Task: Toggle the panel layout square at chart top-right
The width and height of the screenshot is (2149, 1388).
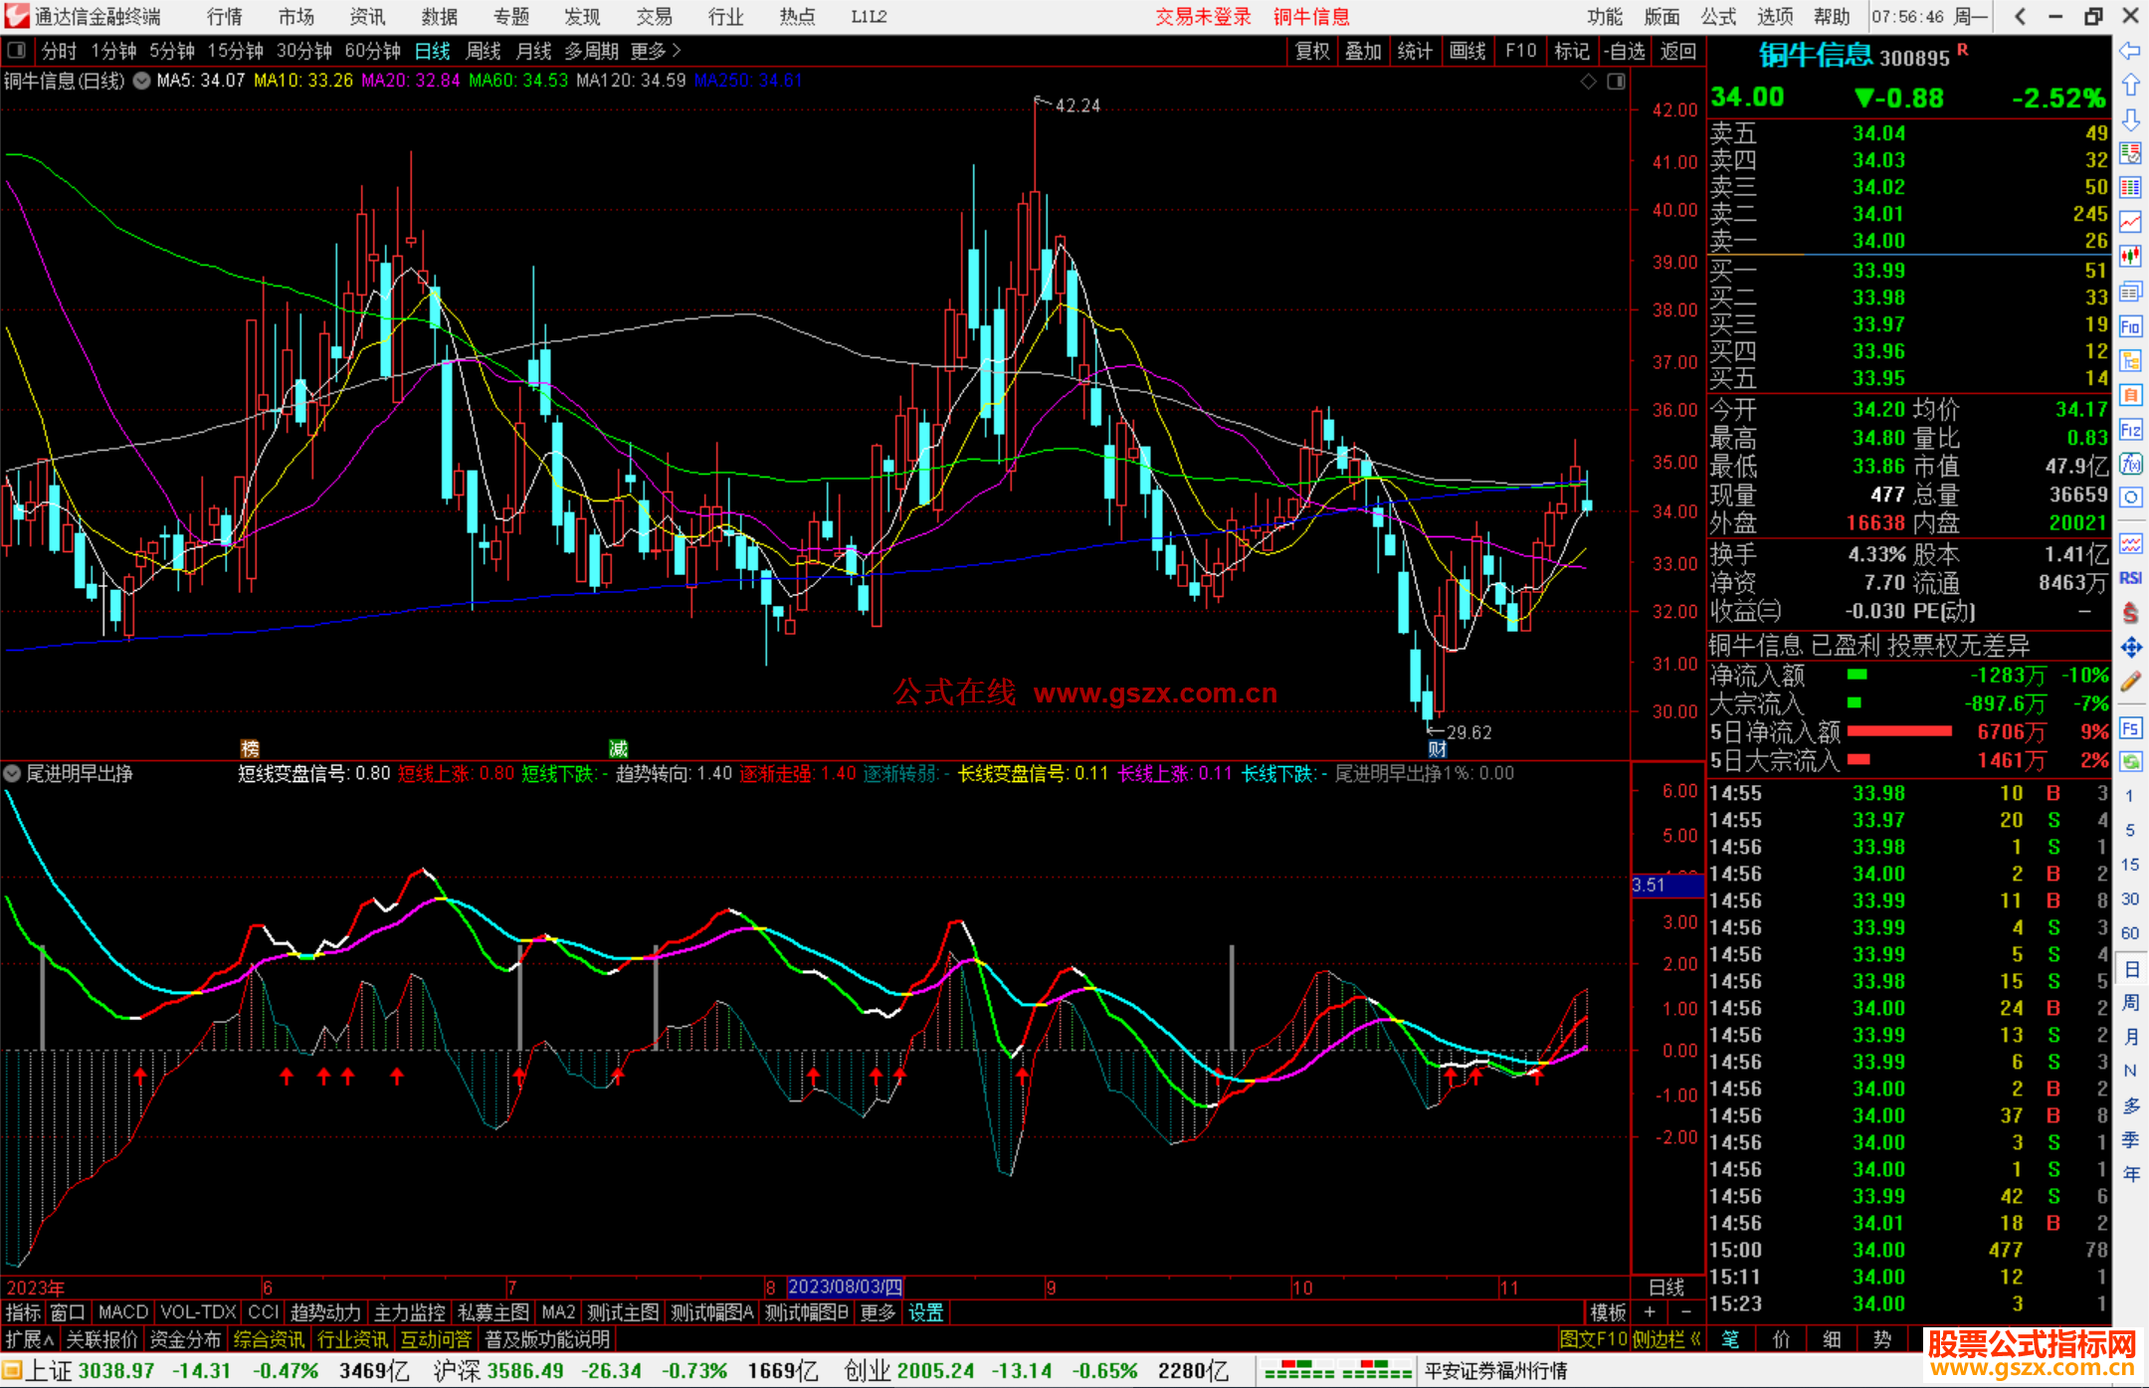Action: click(x=1616, y=82)
